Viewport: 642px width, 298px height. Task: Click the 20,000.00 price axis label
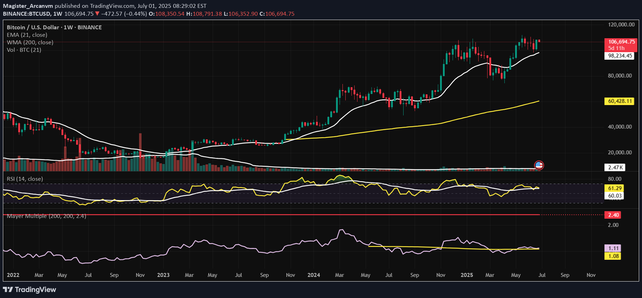[620, 153]
